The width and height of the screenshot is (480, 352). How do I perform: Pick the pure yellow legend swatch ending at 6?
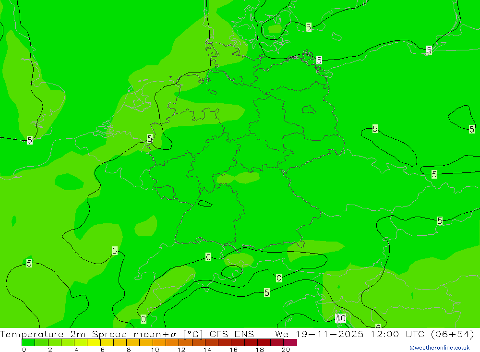click(x=94, y=342)
